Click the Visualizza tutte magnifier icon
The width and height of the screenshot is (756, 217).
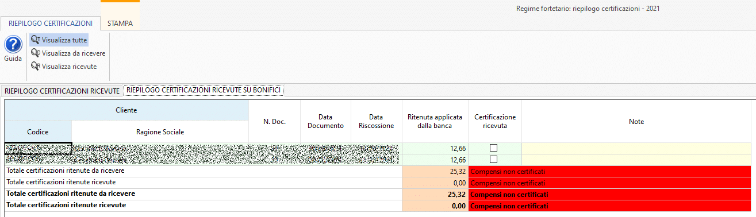[36, 40]
